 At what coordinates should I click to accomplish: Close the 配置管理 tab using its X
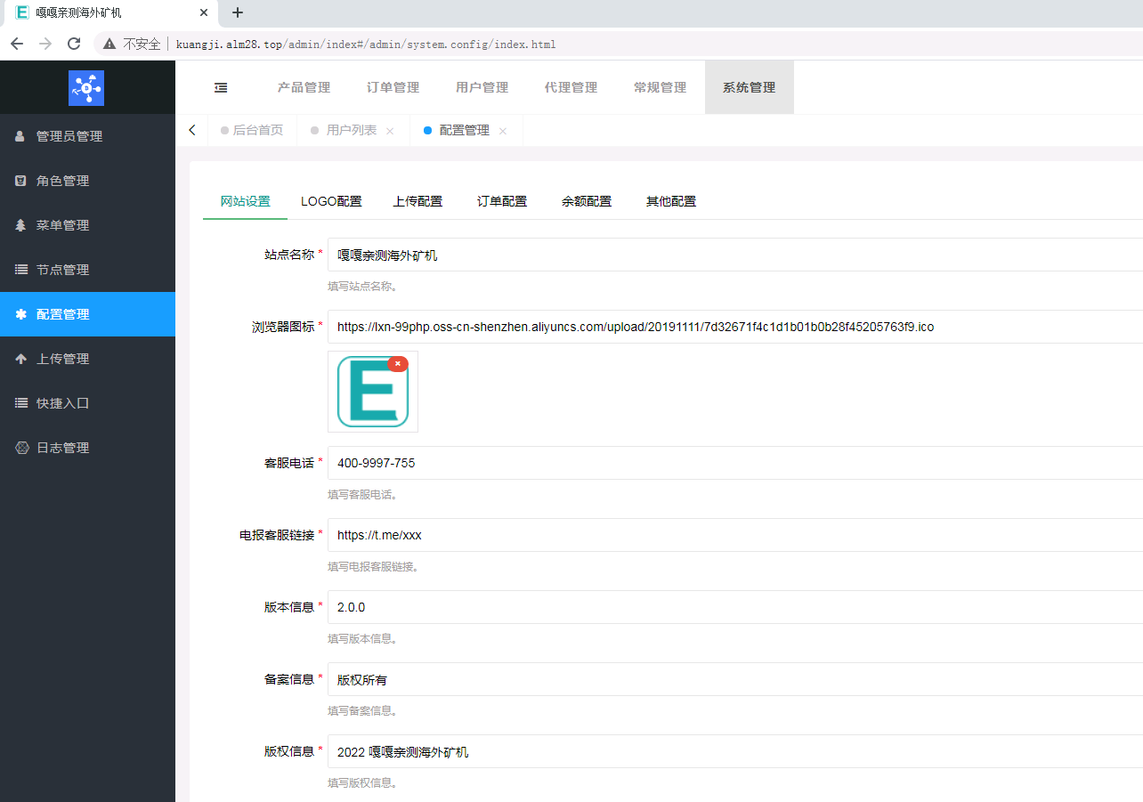point(503,131)
